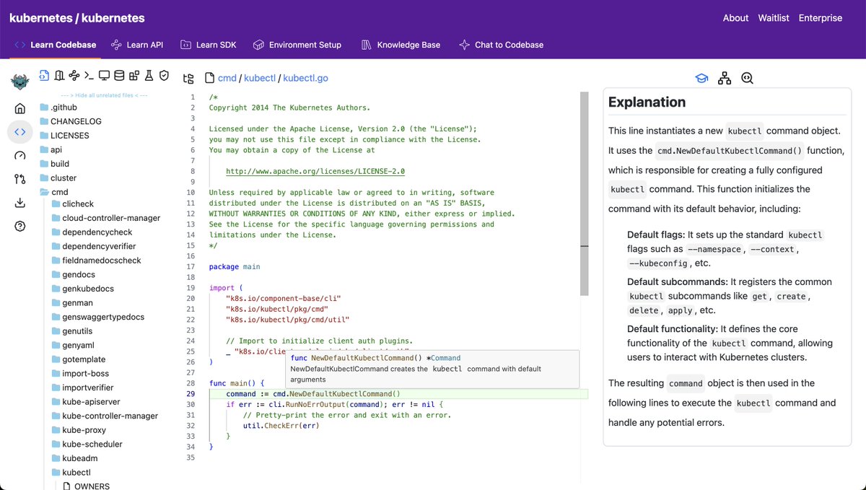The image size is (866, 490).
Task: Collapse the open cmd folder
Action: (x=54, y=192)
